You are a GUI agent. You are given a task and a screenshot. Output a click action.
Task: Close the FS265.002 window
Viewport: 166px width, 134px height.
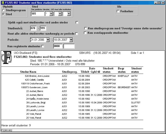tap(163, 3)
